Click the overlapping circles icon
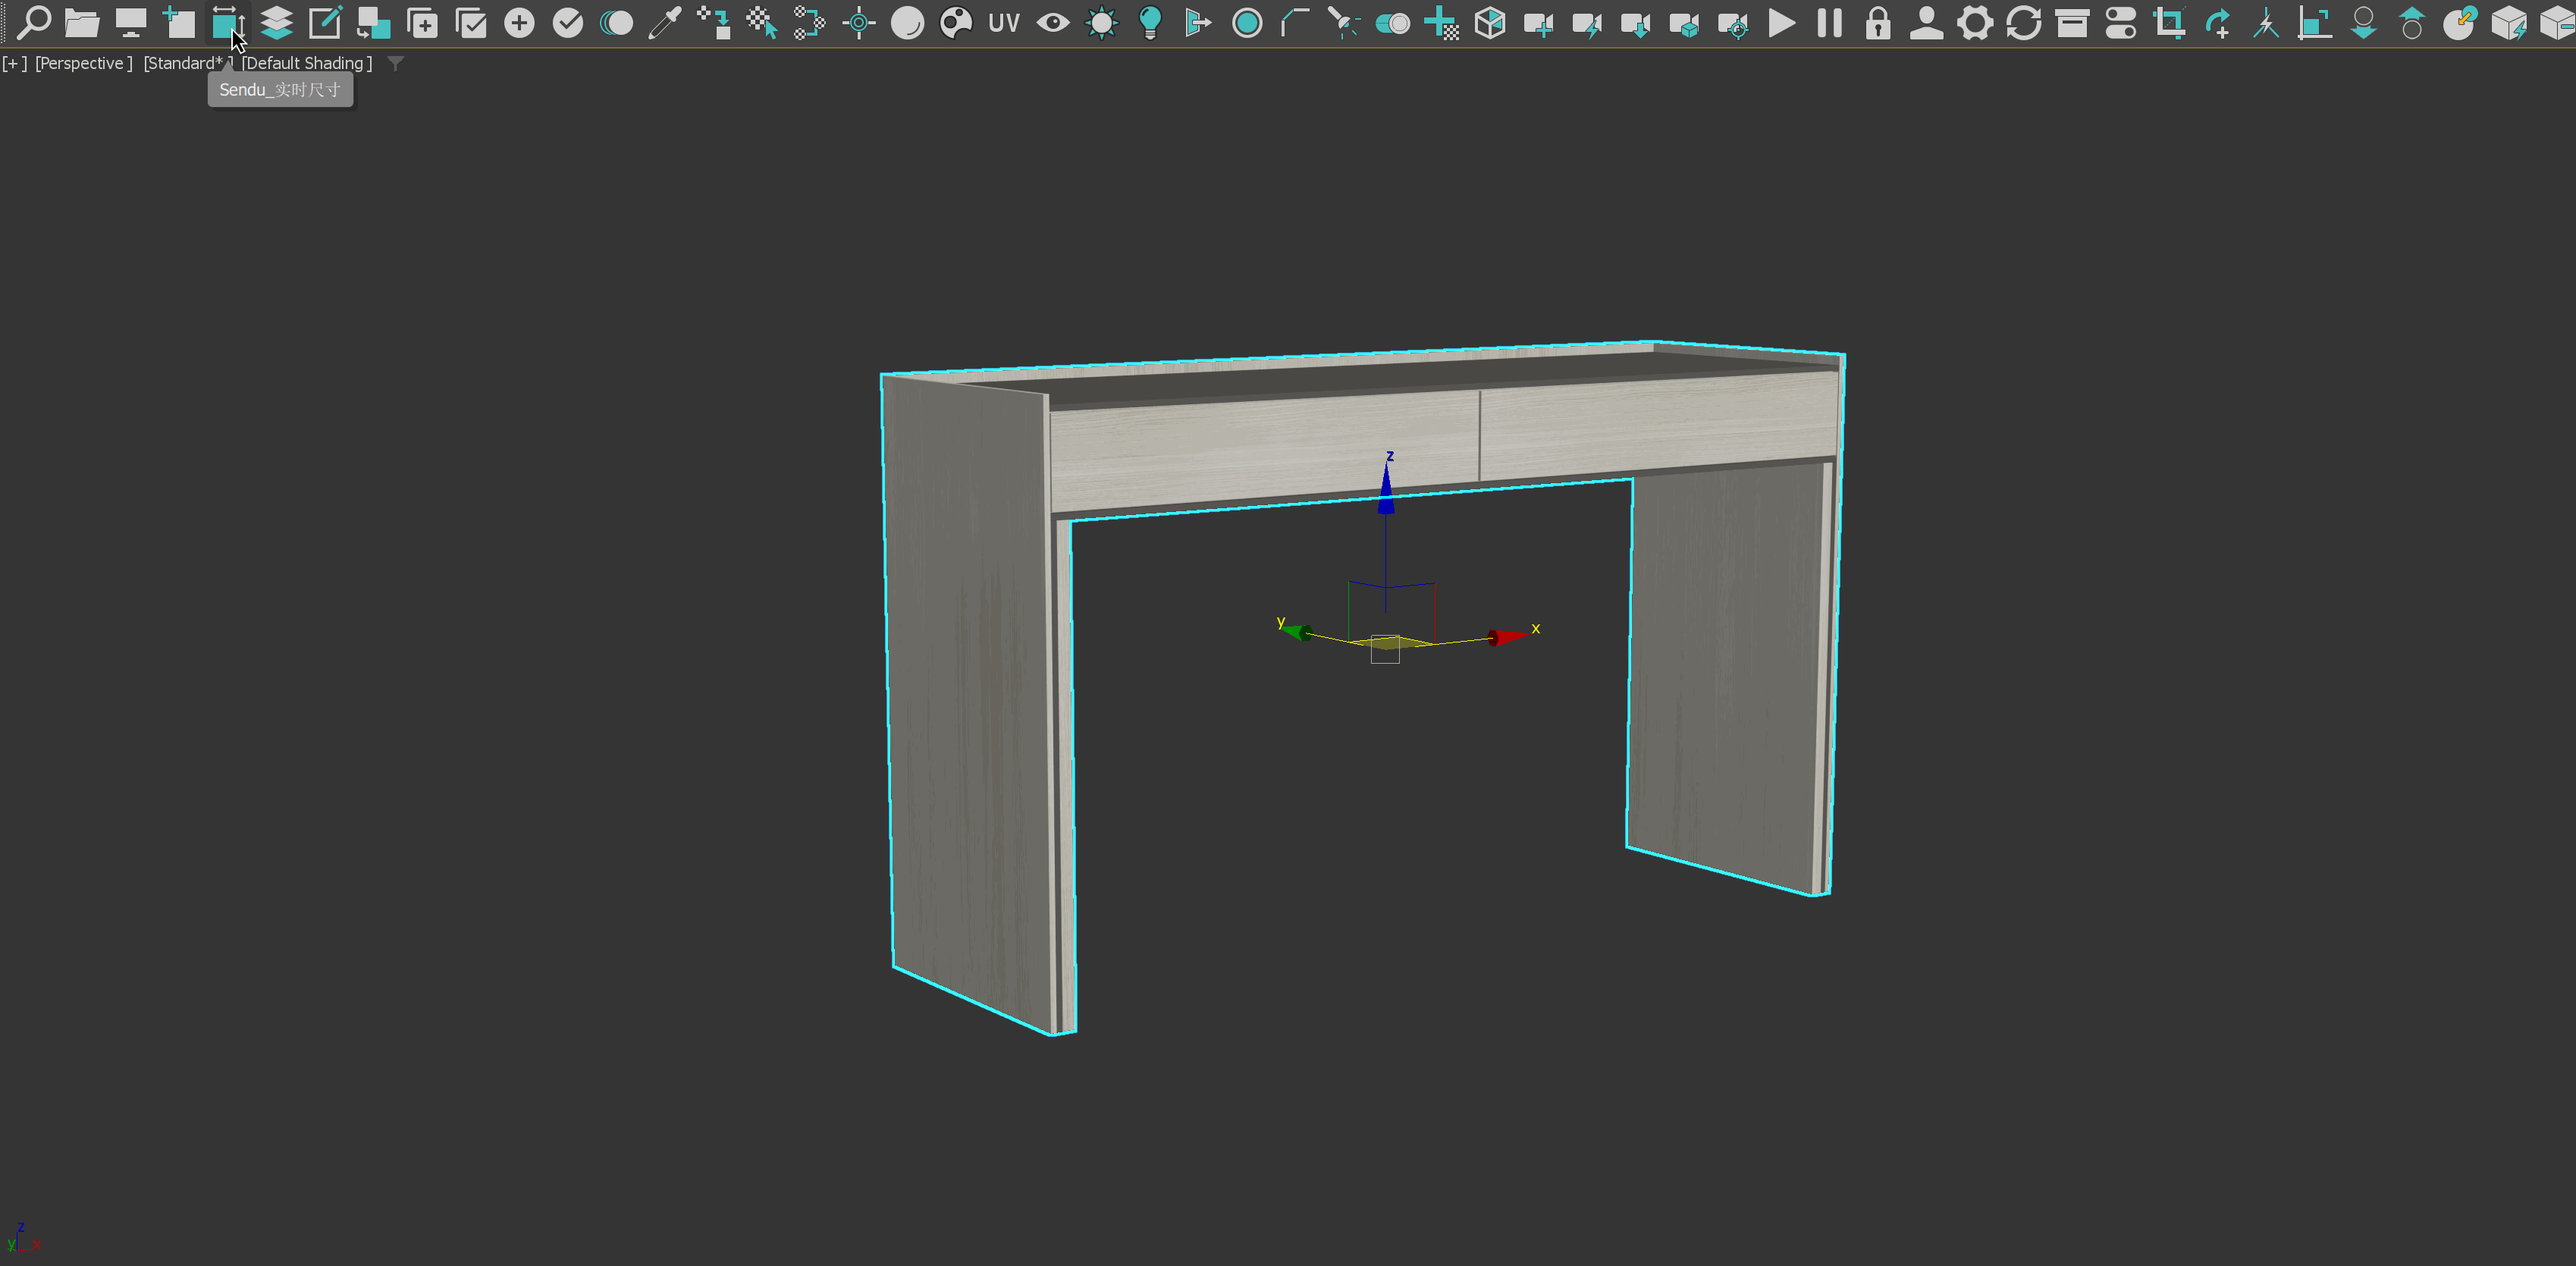 click(616, 22)
